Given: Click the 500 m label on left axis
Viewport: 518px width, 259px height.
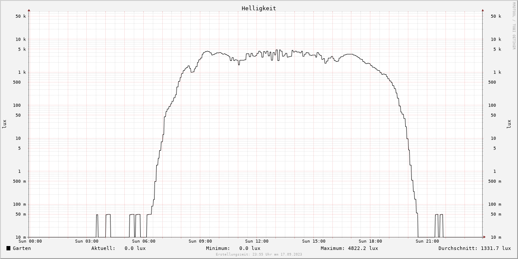Looking at the screenshot, I should pos(19,181).
